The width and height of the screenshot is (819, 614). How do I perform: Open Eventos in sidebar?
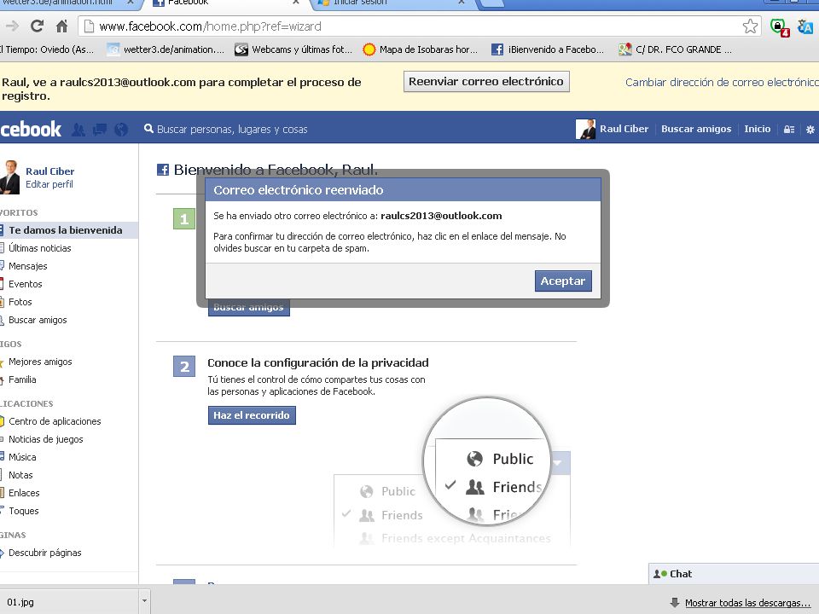click(25, 284)
